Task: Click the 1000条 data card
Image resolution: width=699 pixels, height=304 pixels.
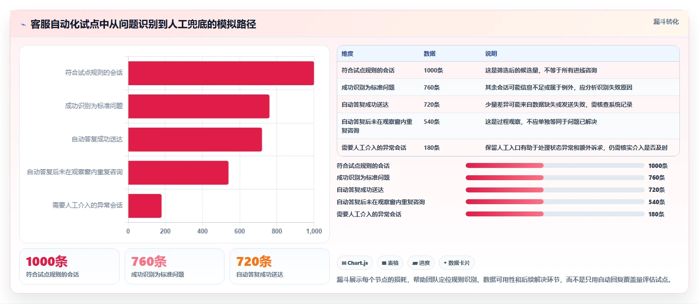Action: pos(69,266)
